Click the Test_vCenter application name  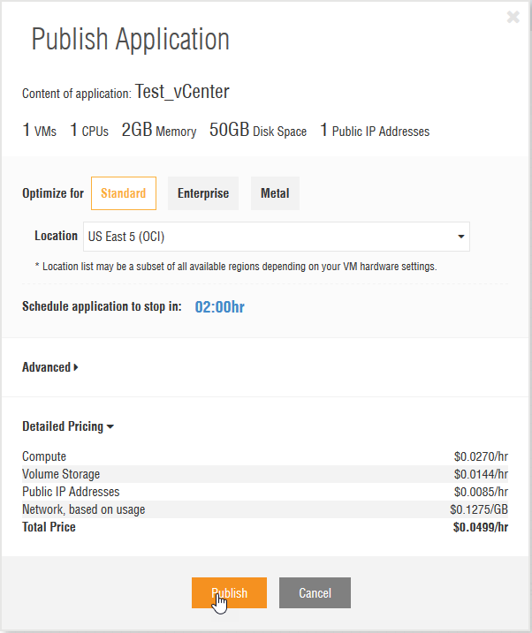[x=182, y=93]
